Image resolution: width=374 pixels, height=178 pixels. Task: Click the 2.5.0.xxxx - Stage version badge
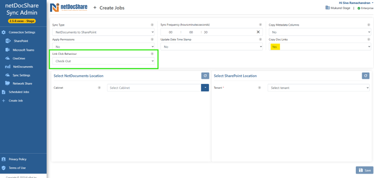(x=22, y=21)
